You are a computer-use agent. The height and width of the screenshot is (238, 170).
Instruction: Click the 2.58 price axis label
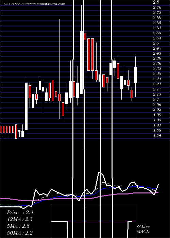[157, 33]
